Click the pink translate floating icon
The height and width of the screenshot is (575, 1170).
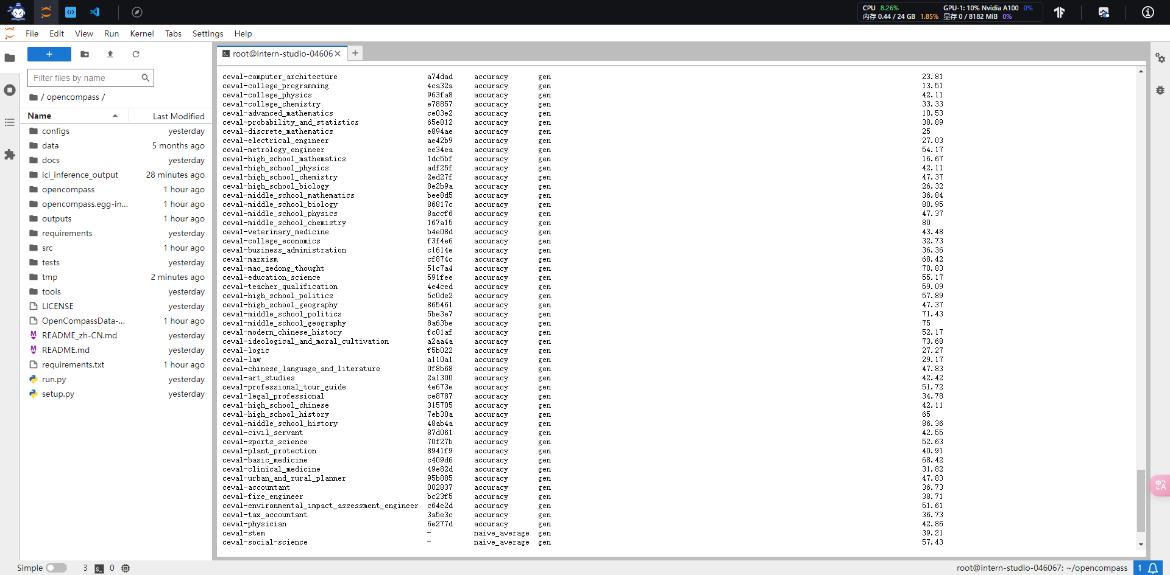coord(1160,485)
